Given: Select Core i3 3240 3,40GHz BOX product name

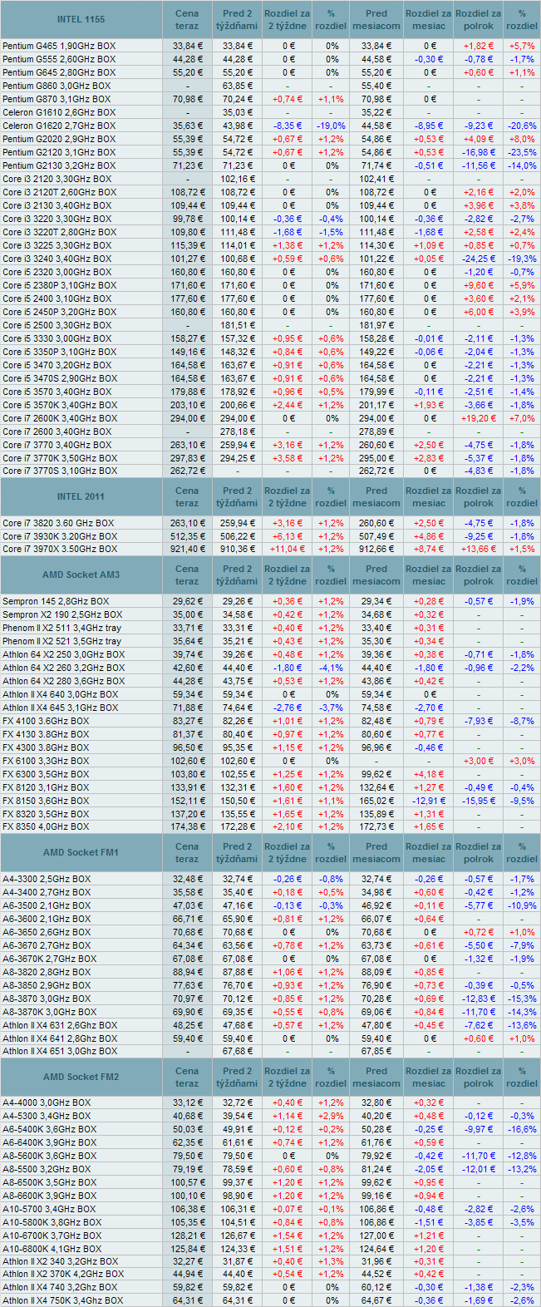Looking at the screenshot, I should (x=57, y=259).
